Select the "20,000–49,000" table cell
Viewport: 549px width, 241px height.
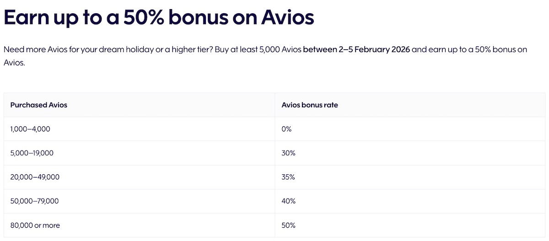(x=35, y=177)
